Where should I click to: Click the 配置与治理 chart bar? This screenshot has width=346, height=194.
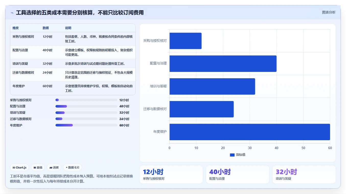pos(223,63)
